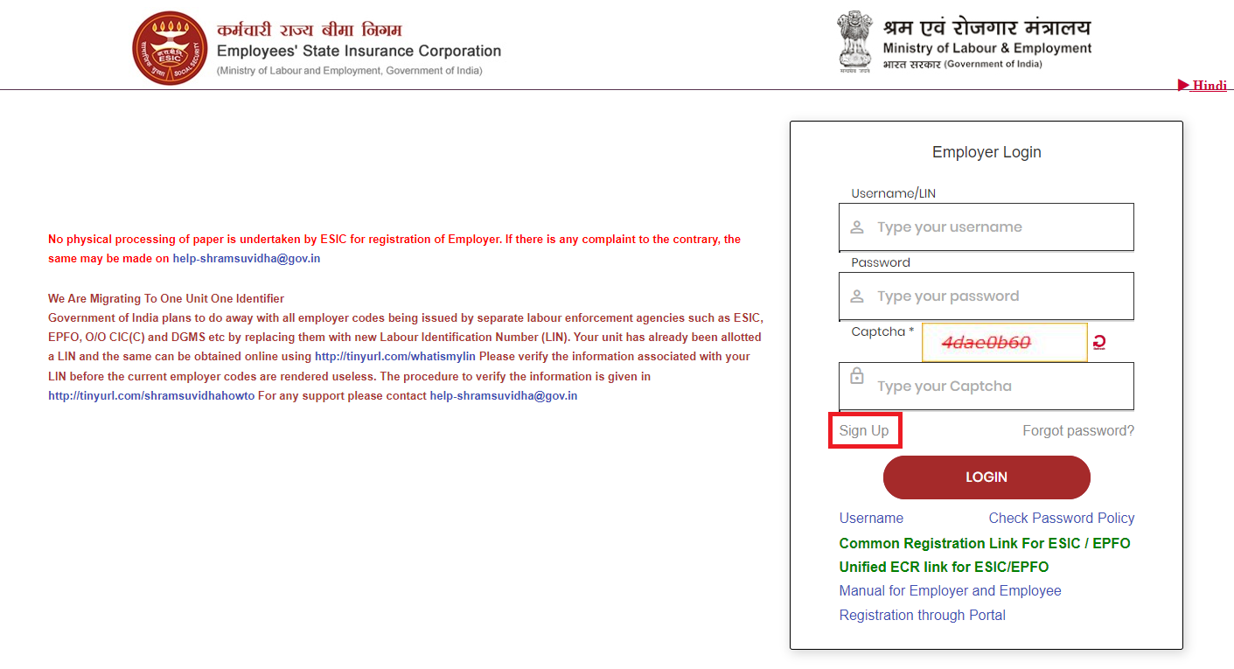The width and height of the screenshot is (1234, 669).
Task: Open the Username help link
Action: (x=871, y=519)
